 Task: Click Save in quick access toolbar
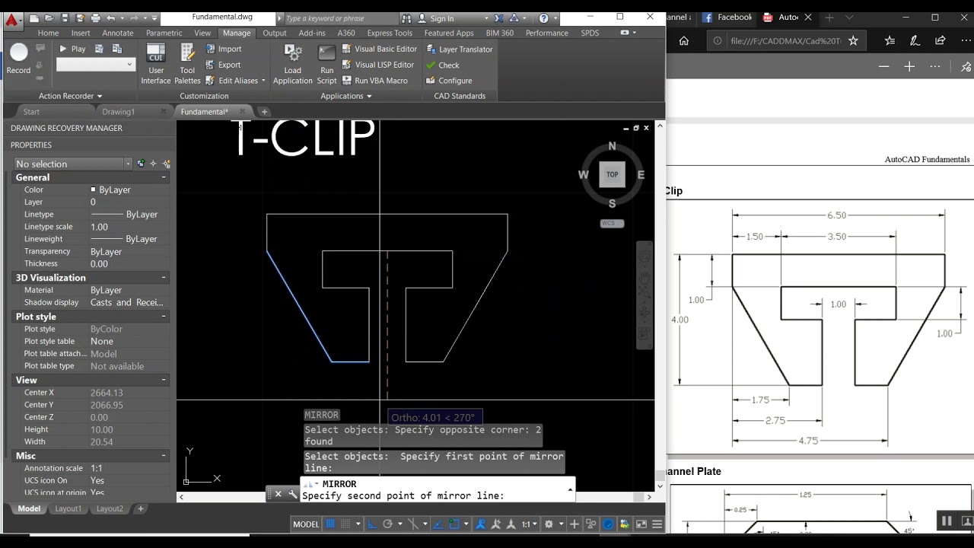[65, 18]
